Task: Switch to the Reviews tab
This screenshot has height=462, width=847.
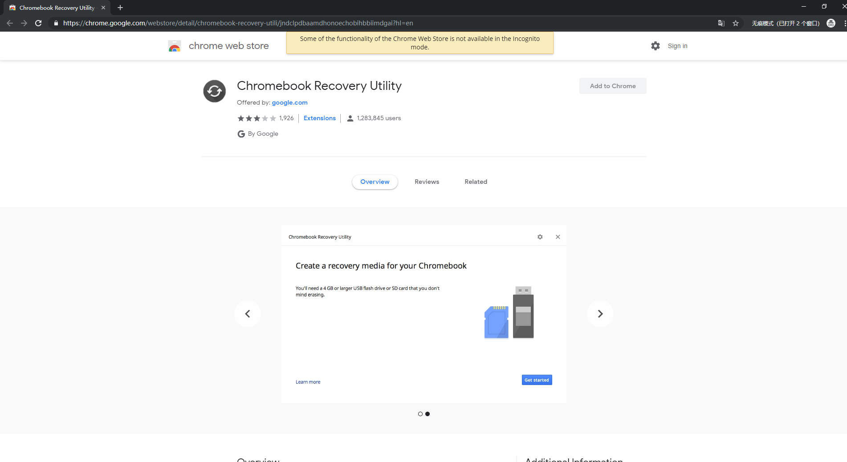Action: pos(426,182)
